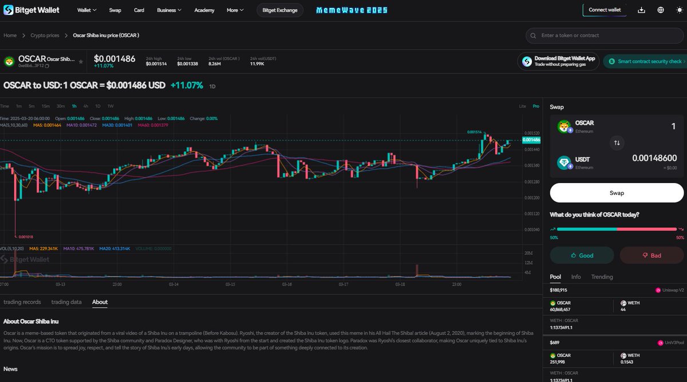Expand Smart contract security check arrow
The width and height of the screenshot is (687, 382).
(x=685, y=61)
